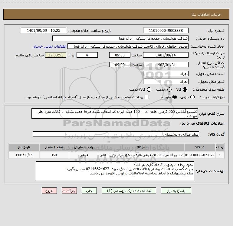
Task: Click the پاسخ به نیاز button
Action: pyautogui.click(x=176, y=191)
